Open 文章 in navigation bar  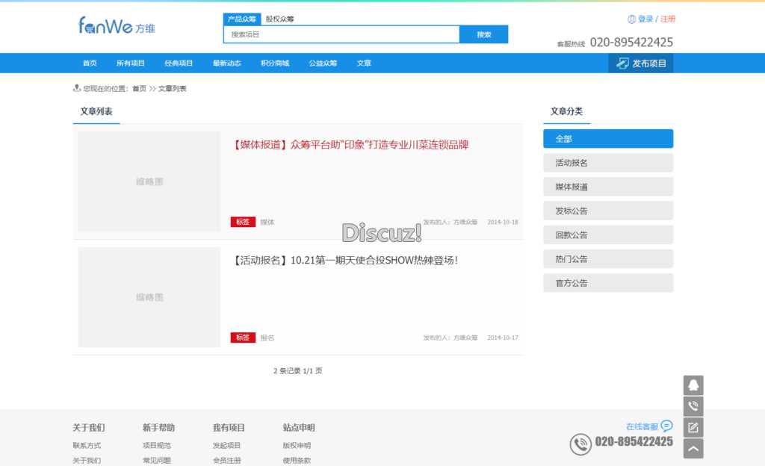[x=364, y=63]
